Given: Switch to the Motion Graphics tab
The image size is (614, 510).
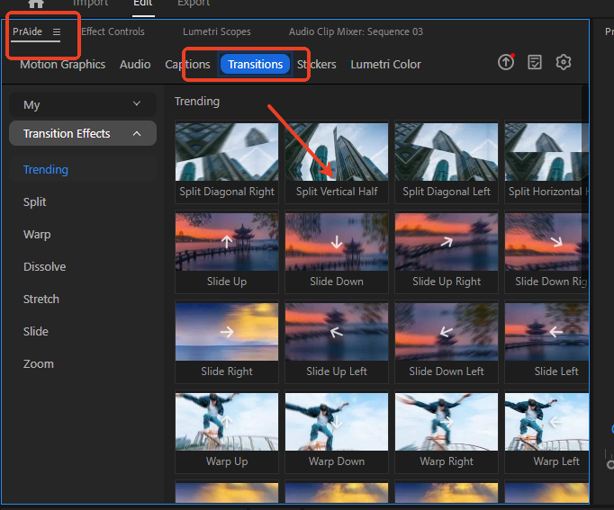Looking at the screenshot, I should click(x=62, y=64).
